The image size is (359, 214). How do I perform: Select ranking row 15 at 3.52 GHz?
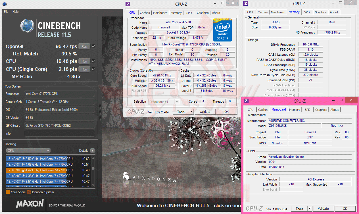[x=48, y=159]
